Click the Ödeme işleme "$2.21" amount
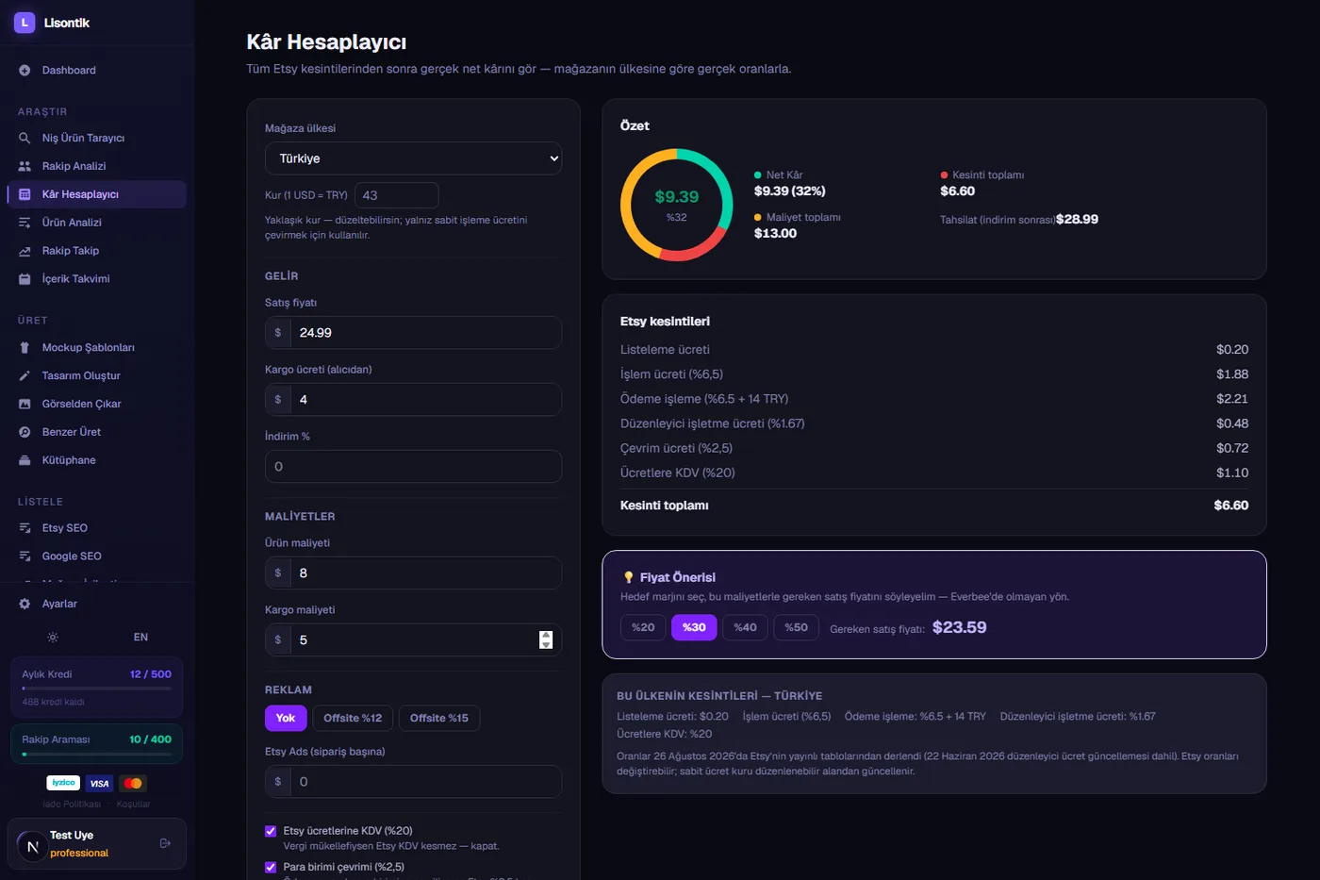This screenshot has height=880, width=1320. coord(1232,399)
